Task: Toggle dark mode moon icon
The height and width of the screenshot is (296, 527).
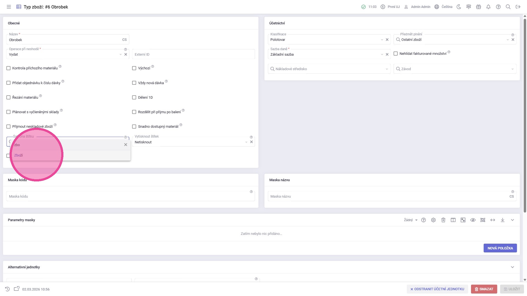Action: point(459,7)
